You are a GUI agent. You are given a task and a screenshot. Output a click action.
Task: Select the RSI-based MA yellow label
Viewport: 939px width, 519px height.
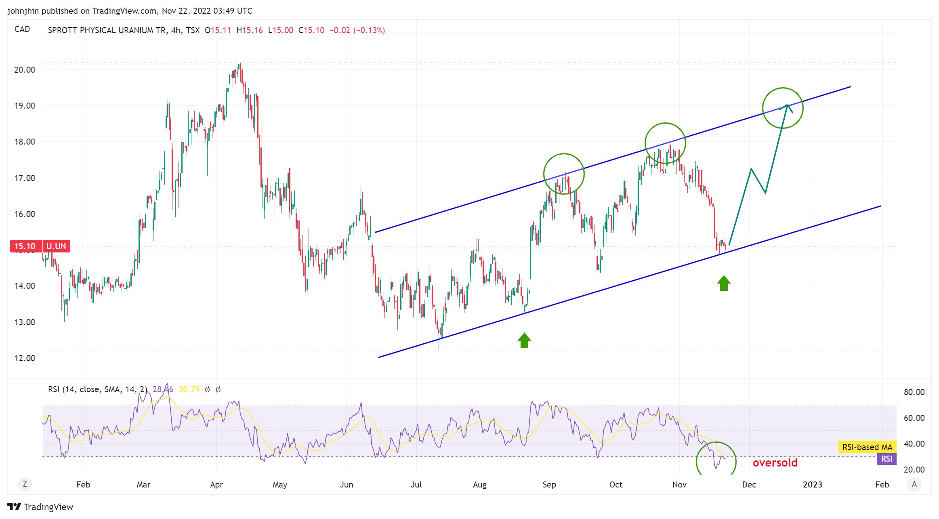[x=867, y=447]
